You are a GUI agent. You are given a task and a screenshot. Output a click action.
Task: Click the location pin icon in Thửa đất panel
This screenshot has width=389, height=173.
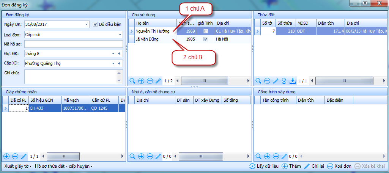pos(284,81)
